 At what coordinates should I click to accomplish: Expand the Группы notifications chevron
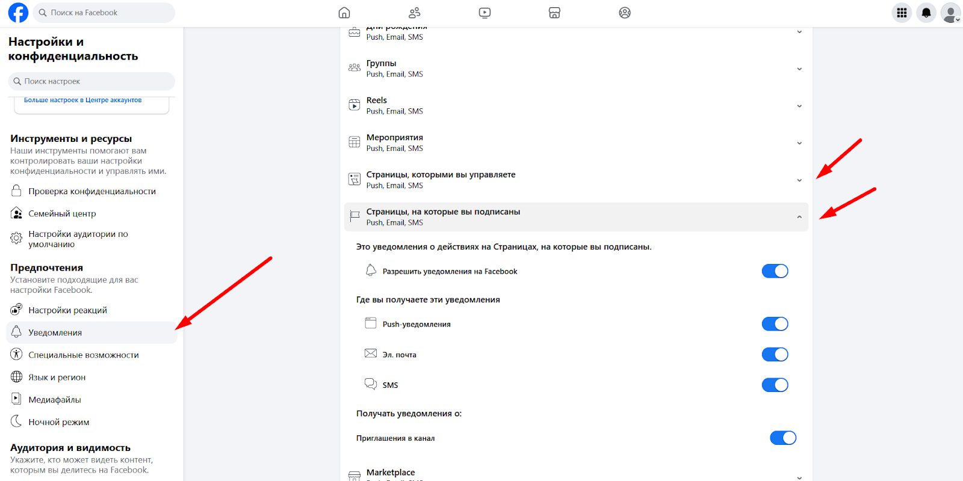(799, 69)
